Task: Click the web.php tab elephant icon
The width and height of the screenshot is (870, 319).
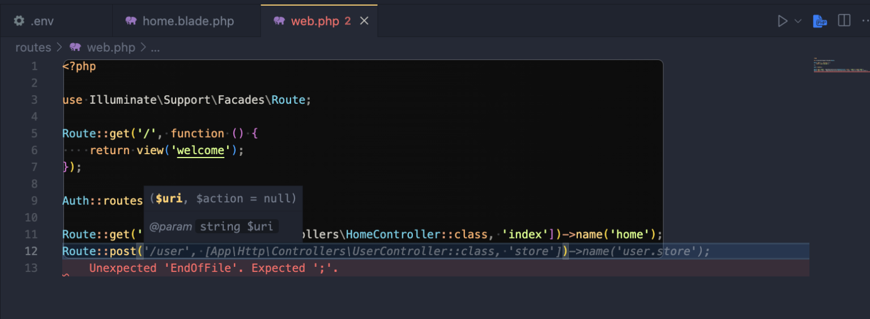Action: (279, 21)
